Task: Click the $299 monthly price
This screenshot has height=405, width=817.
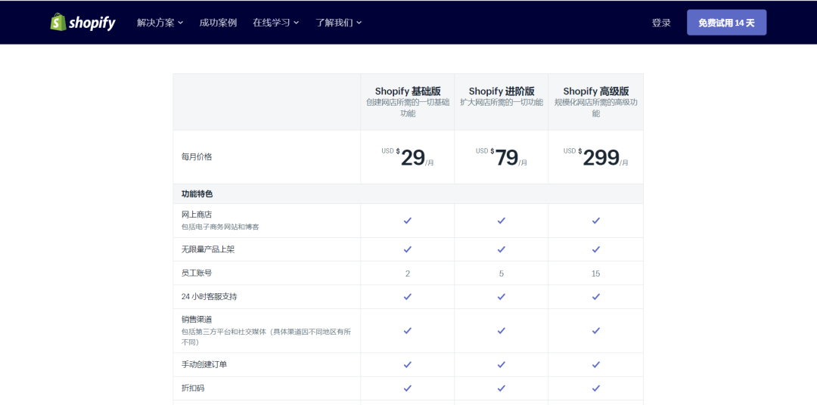Action: [x=595, y=157]
